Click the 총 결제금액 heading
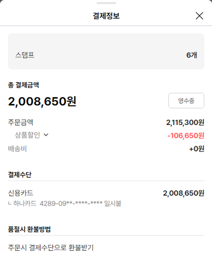 point(23,85)
